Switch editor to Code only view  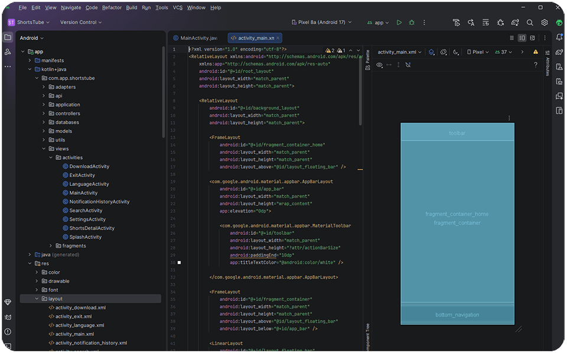tap(511, 38)
